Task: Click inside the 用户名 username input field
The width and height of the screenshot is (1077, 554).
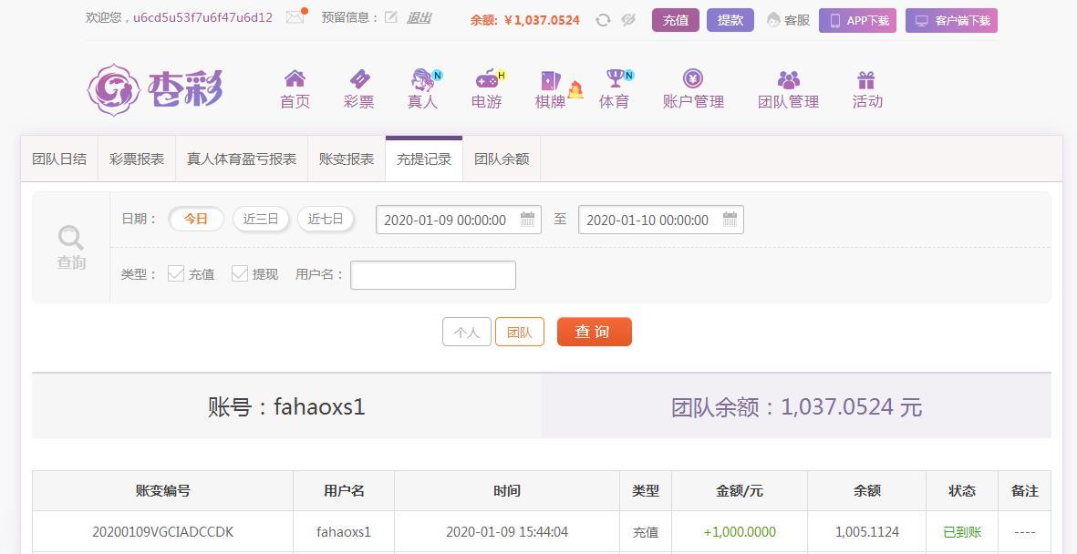Action: coord(432,274)
